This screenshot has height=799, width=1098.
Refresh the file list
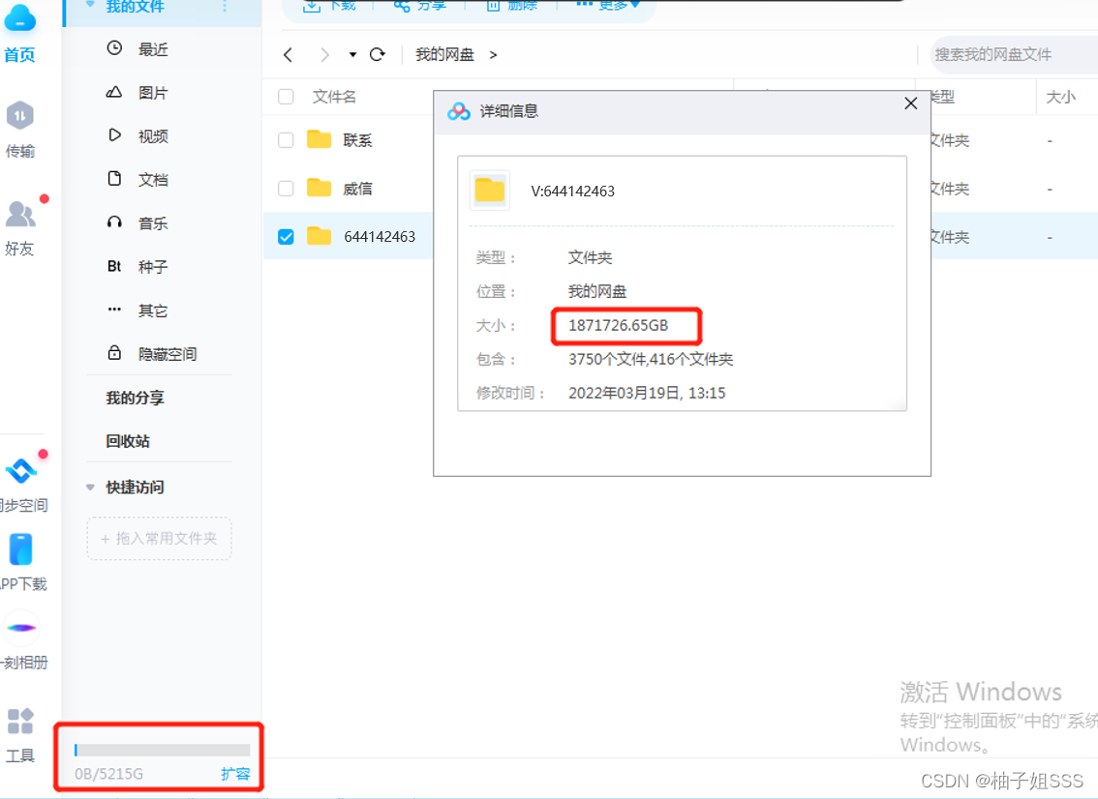(378, 54)
